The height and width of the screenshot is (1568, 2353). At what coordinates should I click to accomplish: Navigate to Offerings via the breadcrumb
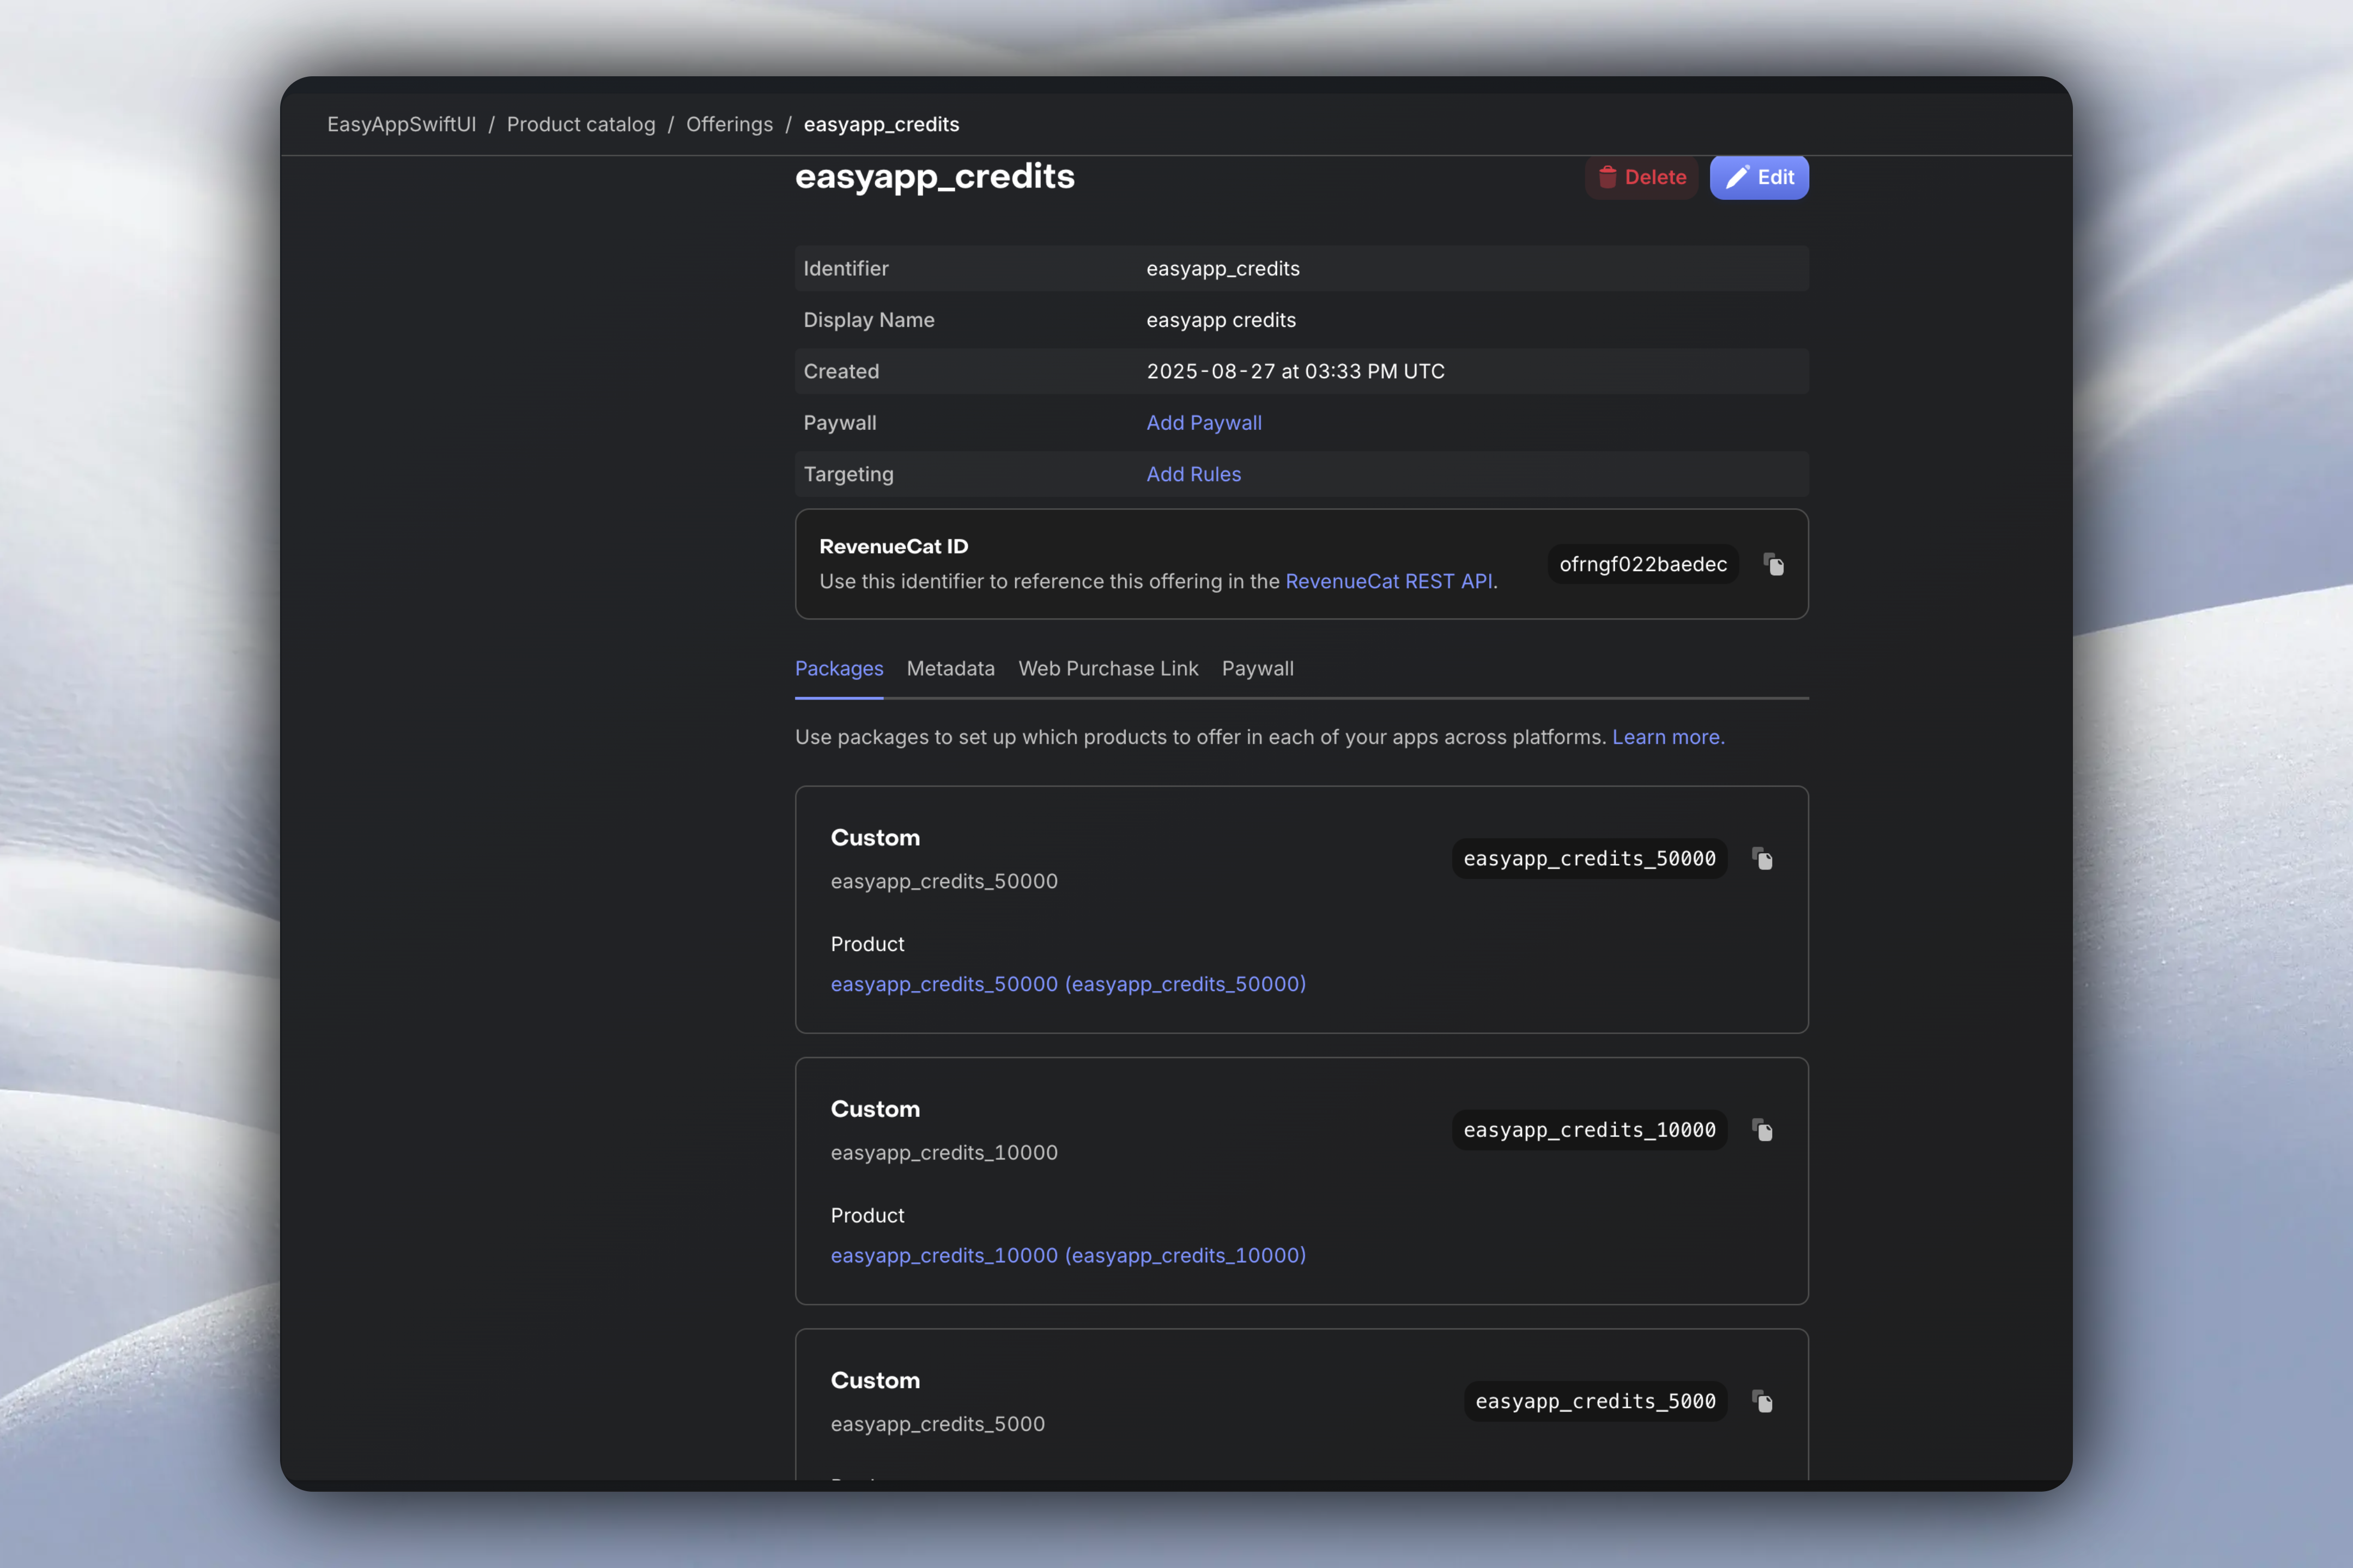(x=729, y=124)
